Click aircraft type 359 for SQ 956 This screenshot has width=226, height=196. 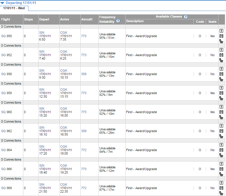[x=84, y=74]
